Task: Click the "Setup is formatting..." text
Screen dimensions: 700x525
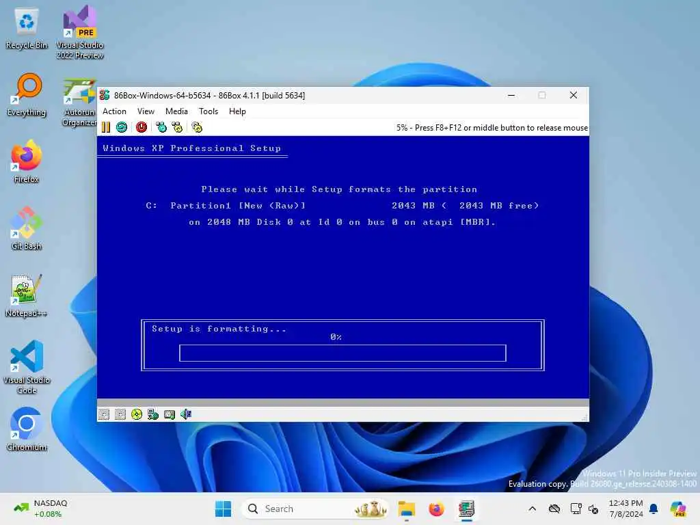Action: coord(219,329)
